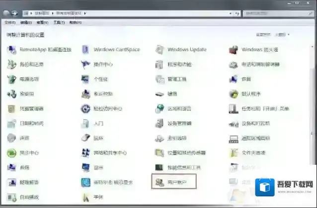Screen dimensions: 317x208
Task: Click the Control Panel search box
Action: [278, 13]
